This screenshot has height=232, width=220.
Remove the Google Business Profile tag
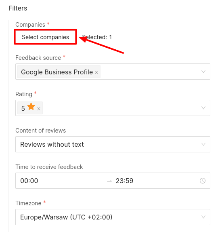96,72
